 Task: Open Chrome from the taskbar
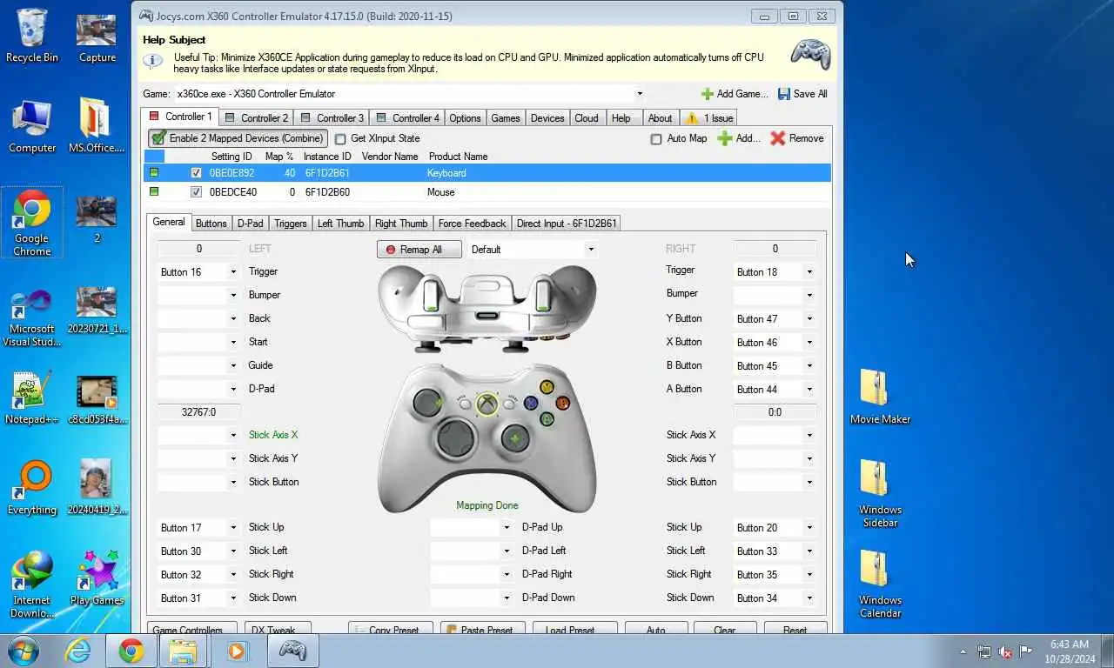pyautogui.click(x=131, y=651)
